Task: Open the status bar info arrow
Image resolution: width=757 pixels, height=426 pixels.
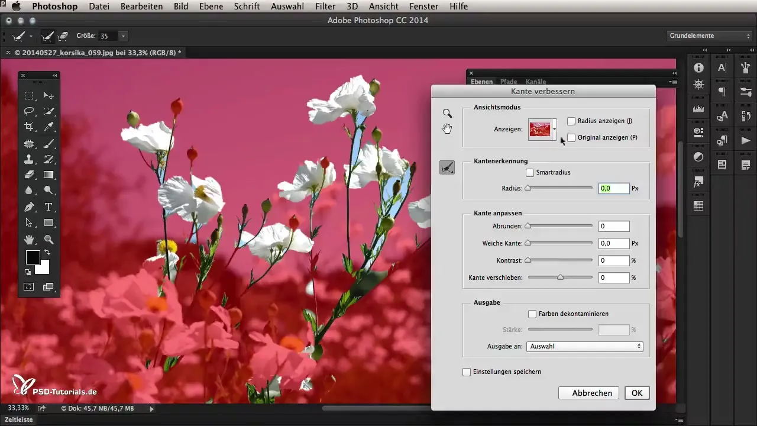Action: (152, 408)
